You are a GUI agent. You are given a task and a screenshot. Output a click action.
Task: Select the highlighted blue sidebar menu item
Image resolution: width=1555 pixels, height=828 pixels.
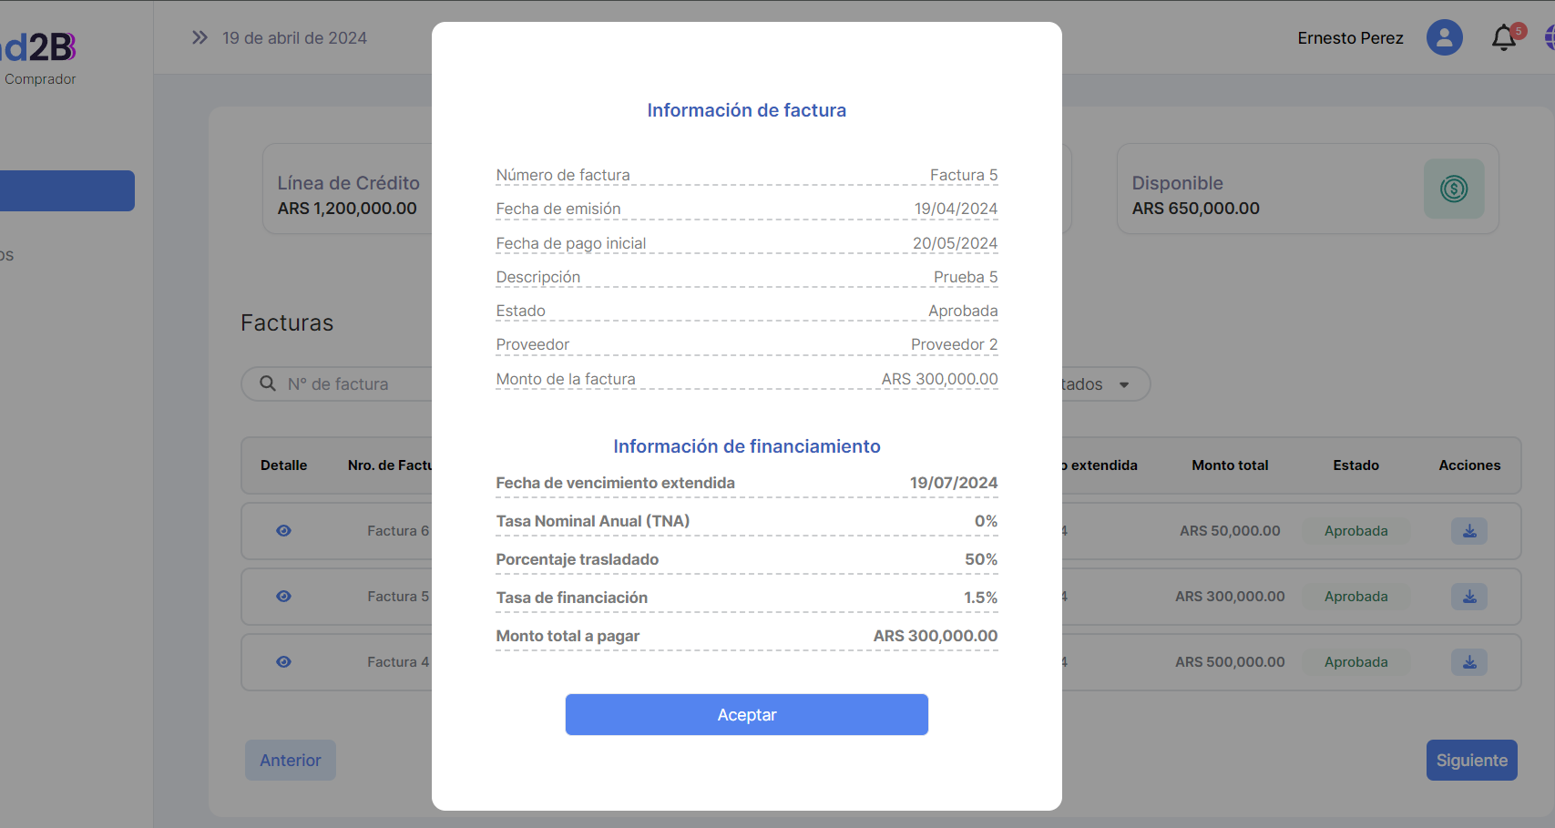(66, 190)
